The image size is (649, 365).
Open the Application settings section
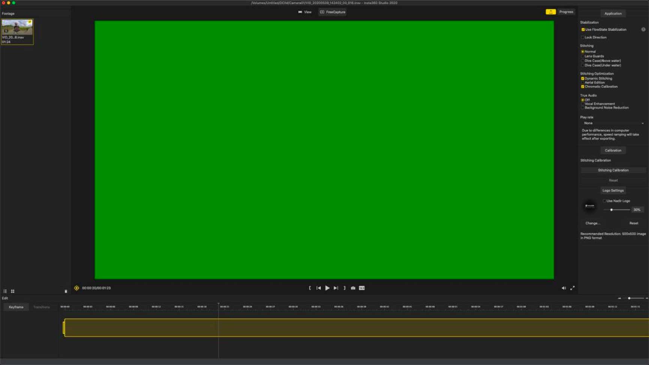click(x=613, y=14)
